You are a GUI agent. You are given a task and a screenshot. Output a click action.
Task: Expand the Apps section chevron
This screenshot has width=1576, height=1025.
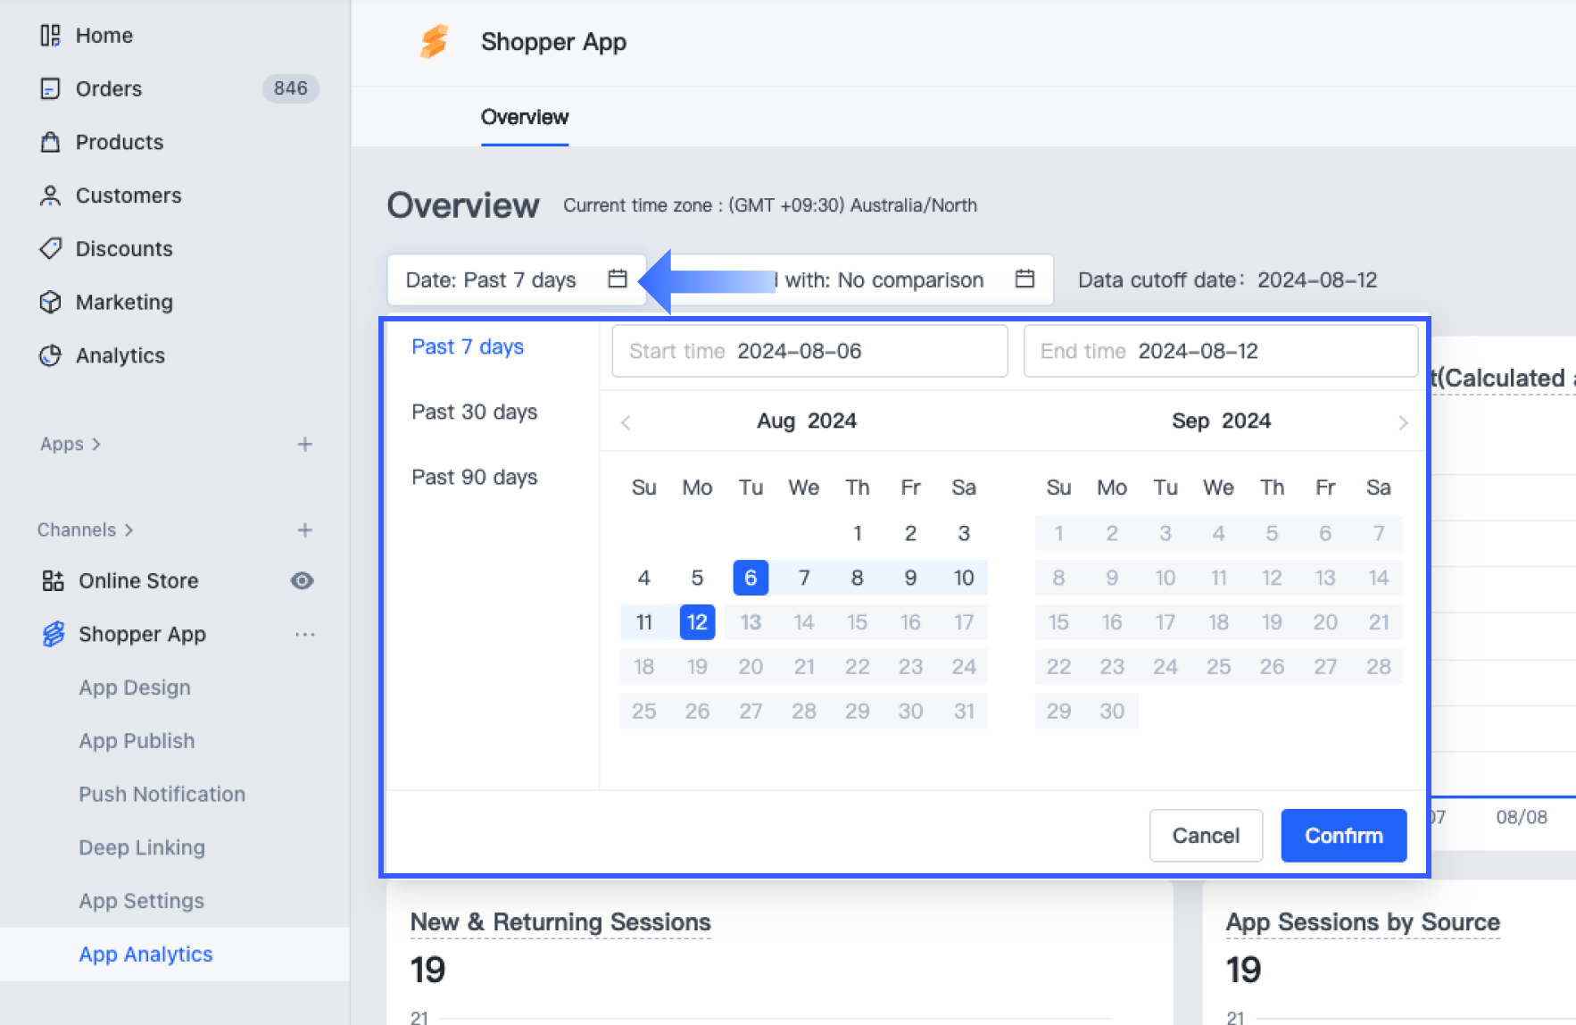[96, 445]
